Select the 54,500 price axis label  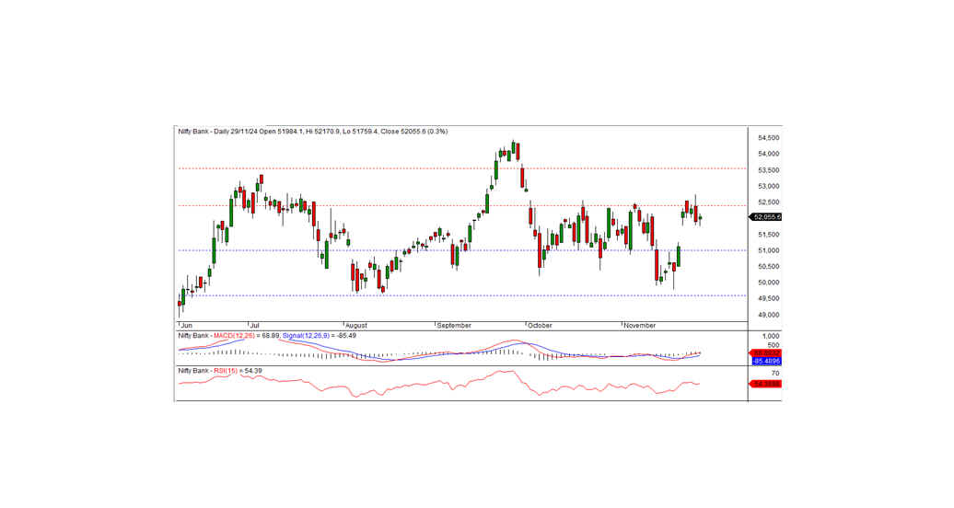point(768,138)
